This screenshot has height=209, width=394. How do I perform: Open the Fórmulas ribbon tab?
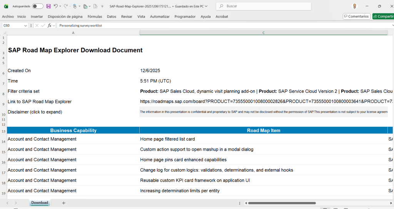pyautogui.click(x=95, y=17)
